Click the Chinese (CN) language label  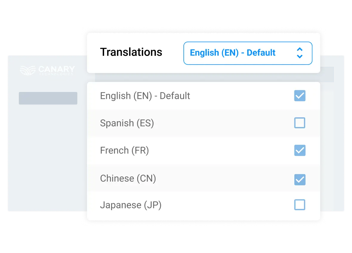128,178
